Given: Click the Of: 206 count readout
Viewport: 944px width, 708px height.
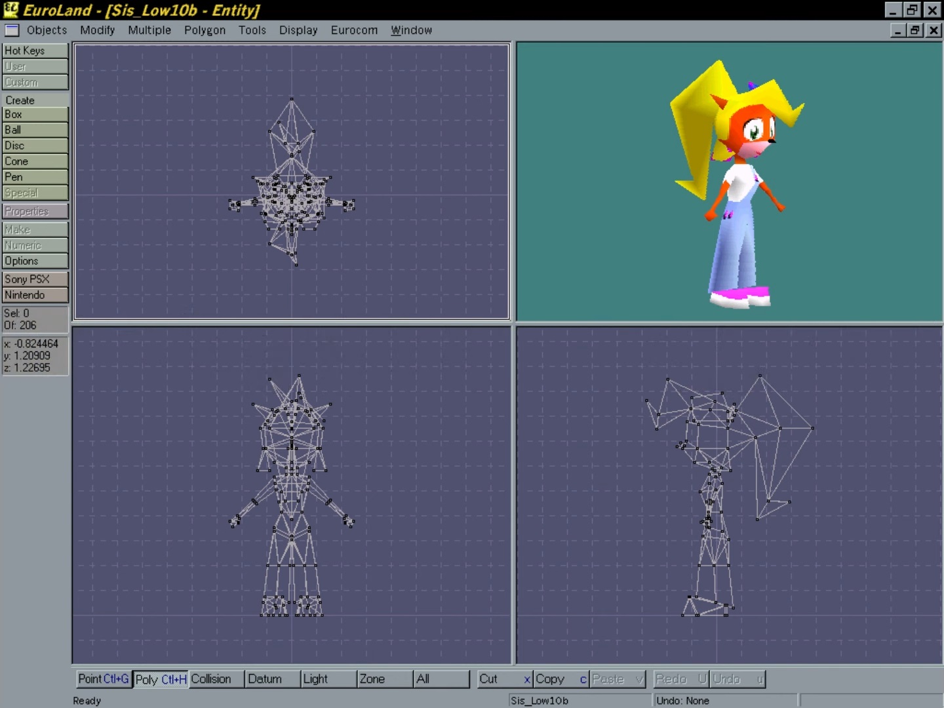Looking at the screenshot, I should [20, 325].
